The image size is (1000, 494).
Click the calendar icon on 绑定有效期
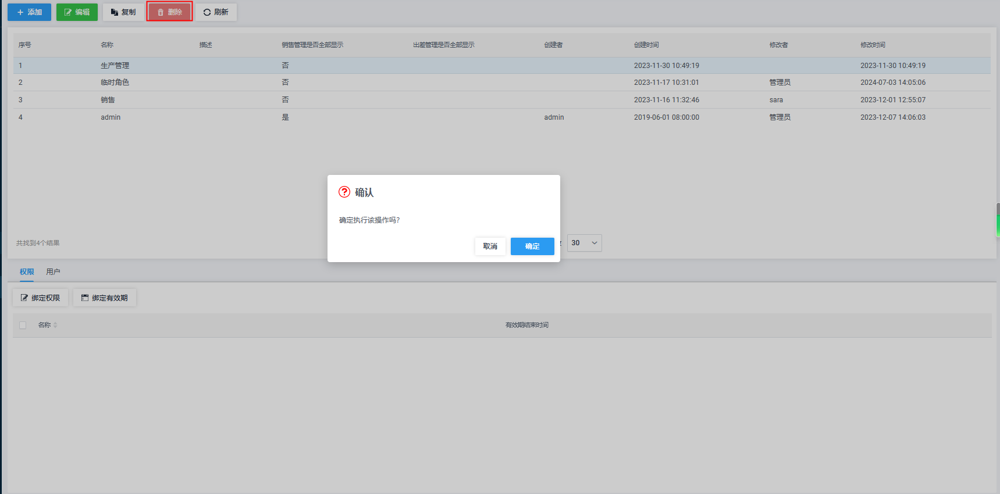[85, 298]
